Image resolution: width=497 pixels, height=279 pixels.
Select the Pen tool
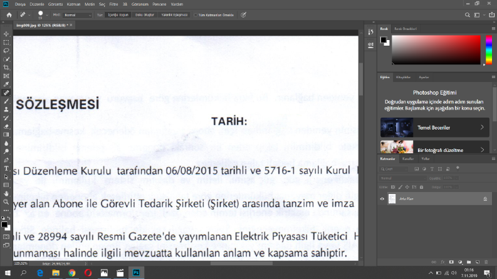(6, 160)
